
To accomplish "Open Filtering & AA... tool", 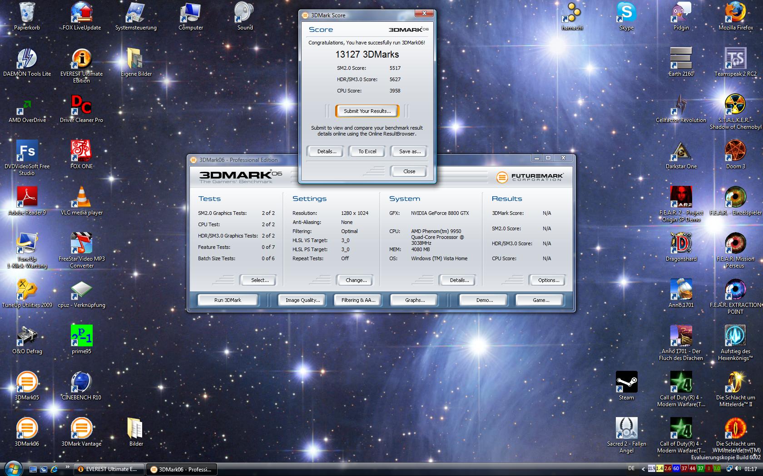I will (x=358, y=300).
